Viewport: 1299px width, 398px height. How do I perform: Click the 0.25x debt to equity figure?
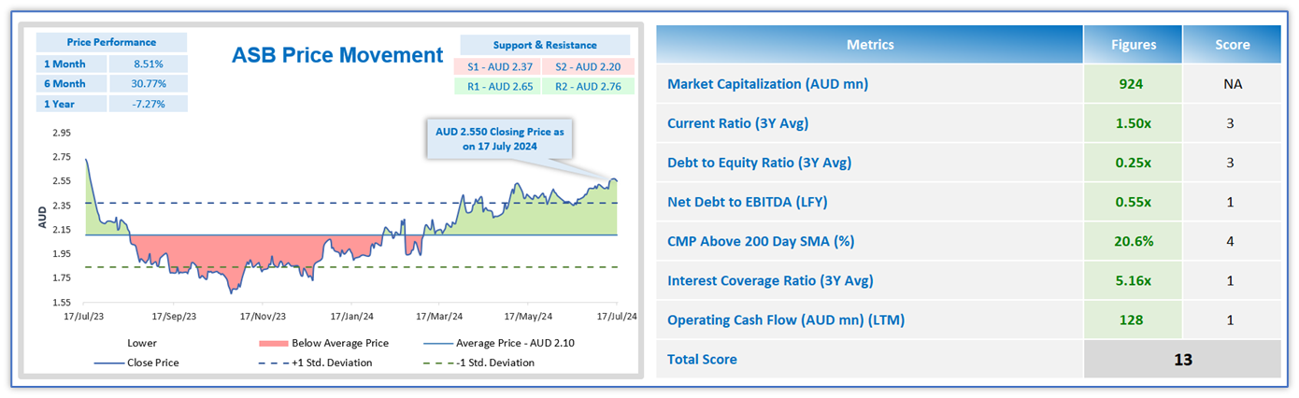[1133, 163]
